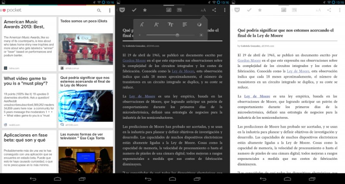Tap Pocket logo in list screen header
Image resolution: width=345 pixels, height=184 pixels.
12,10
